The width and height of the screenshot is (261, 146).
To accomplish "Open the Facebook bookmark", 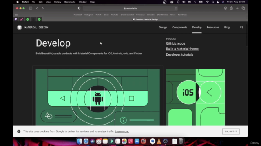I will click(x=78, y=15).
